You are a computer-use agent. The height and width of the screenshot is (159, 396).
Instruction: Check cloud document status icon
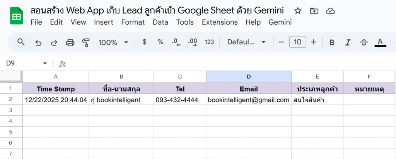330,11
